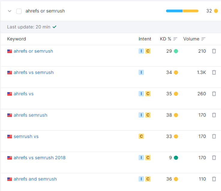Delete the 'ahrefs or semrush' keyword row
The image size is (221, 191).
214,51
